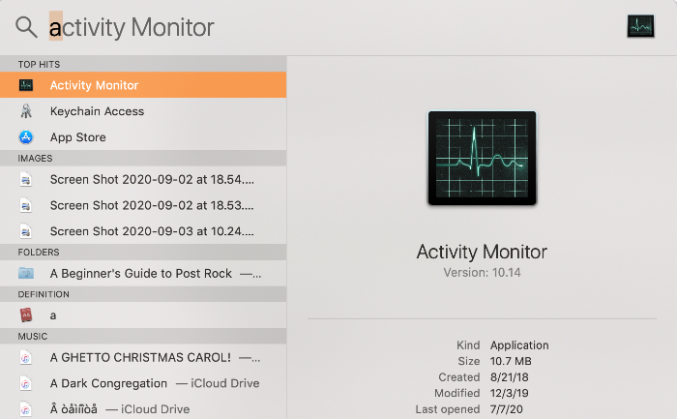Click the Created date 8/21/18

pos(509,377)
